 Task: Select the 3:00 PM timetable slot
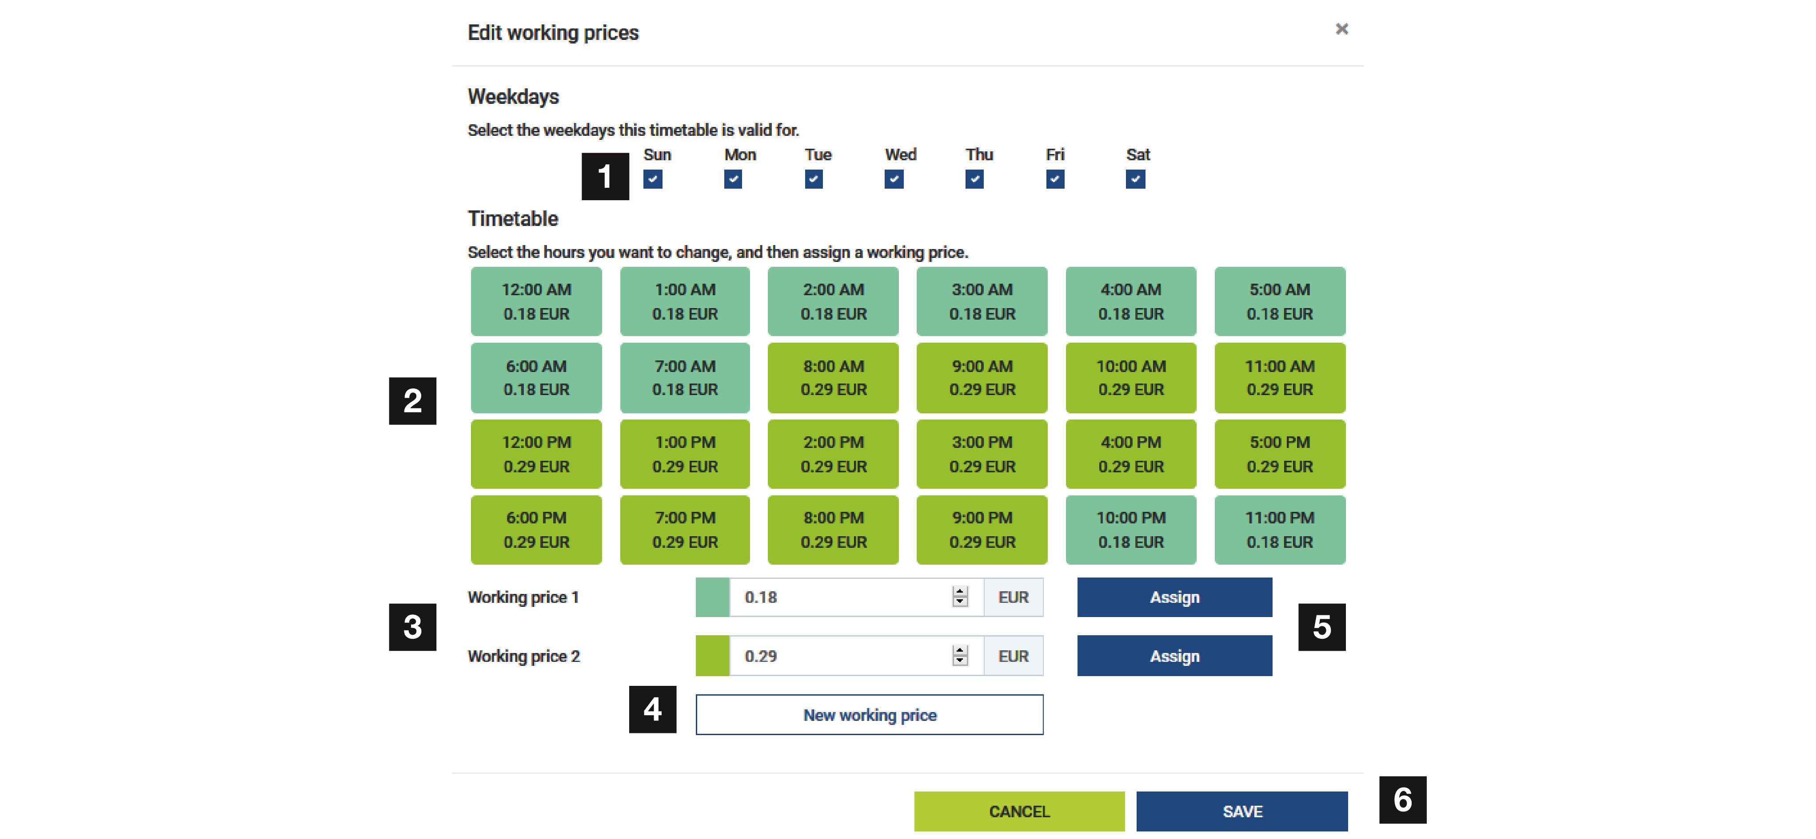pos(982,454)
